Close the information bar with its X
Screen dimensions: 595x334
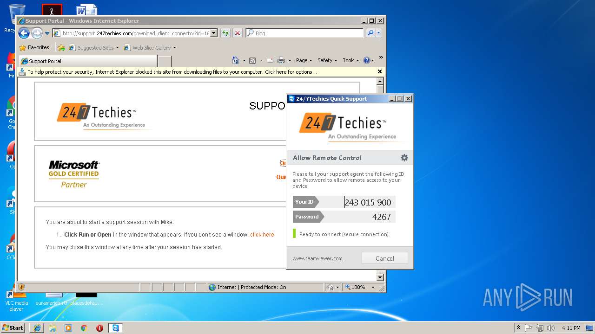click(380, 71)
